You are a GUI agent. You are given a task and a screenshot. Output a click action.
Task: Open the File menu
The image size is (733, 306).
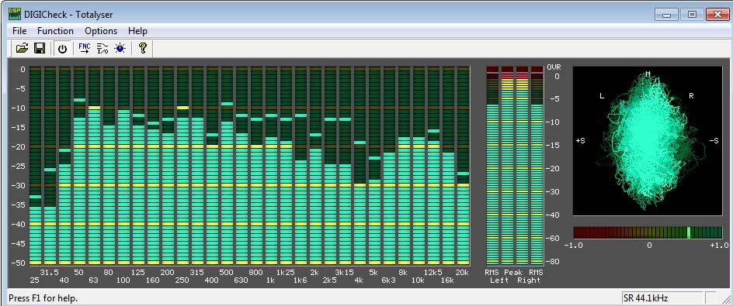click(19, 31)
